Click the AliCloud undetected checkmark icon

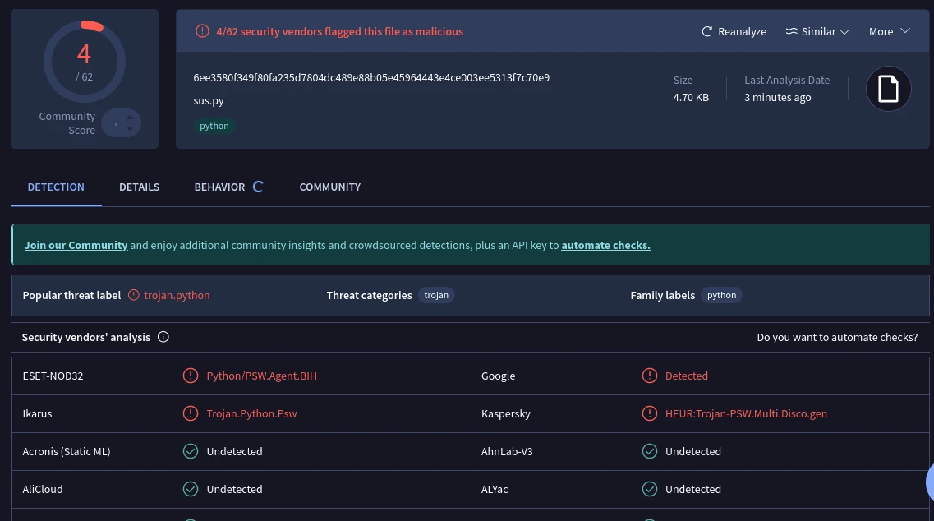pyautogui.click(x=190, y=490)
